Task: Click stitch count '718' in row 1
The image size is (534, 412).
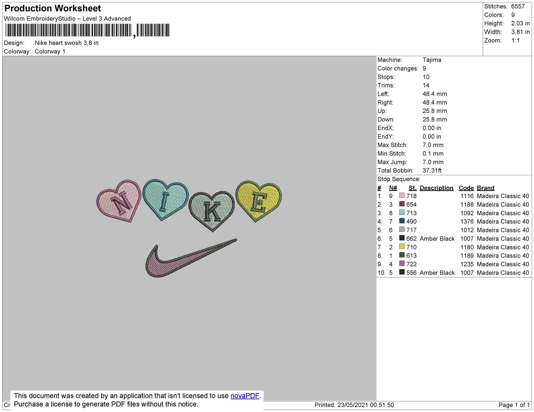Action: [x=411, y=196]
